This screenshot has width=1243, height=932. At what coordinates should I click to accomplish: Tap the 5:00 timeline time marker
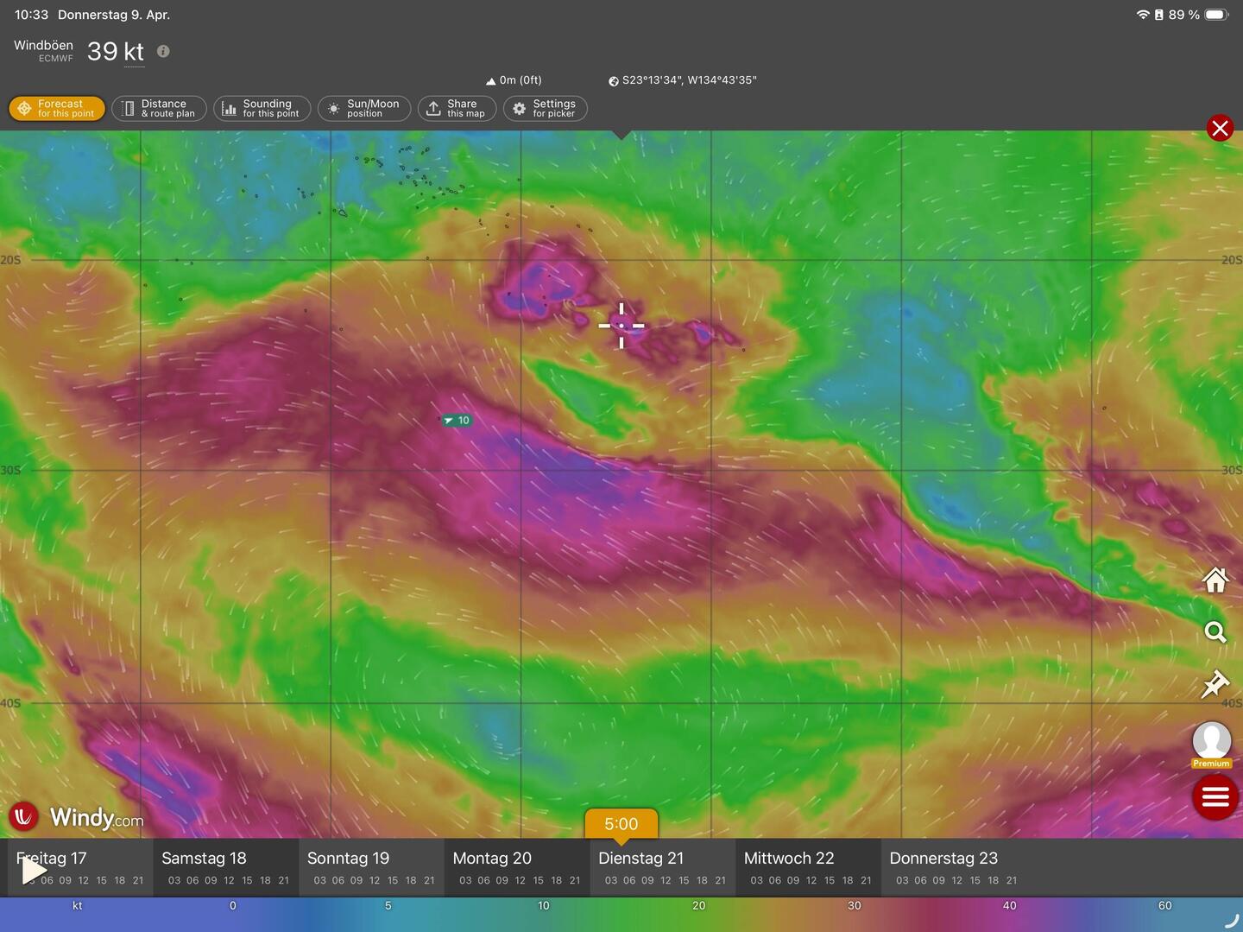(621, 824)
